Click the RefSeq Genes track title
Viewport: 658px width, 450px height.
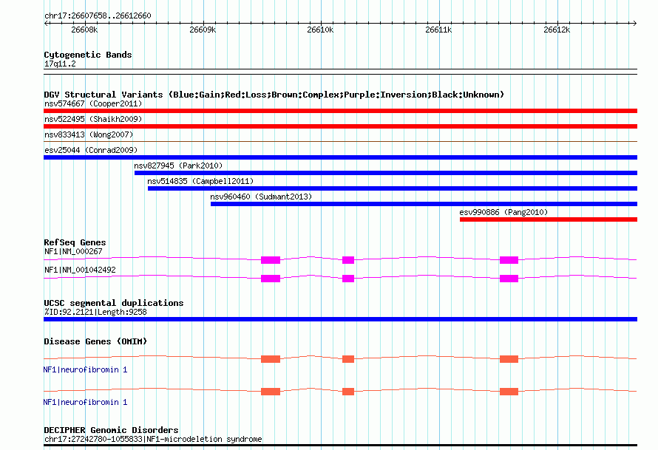pos(75,242)
